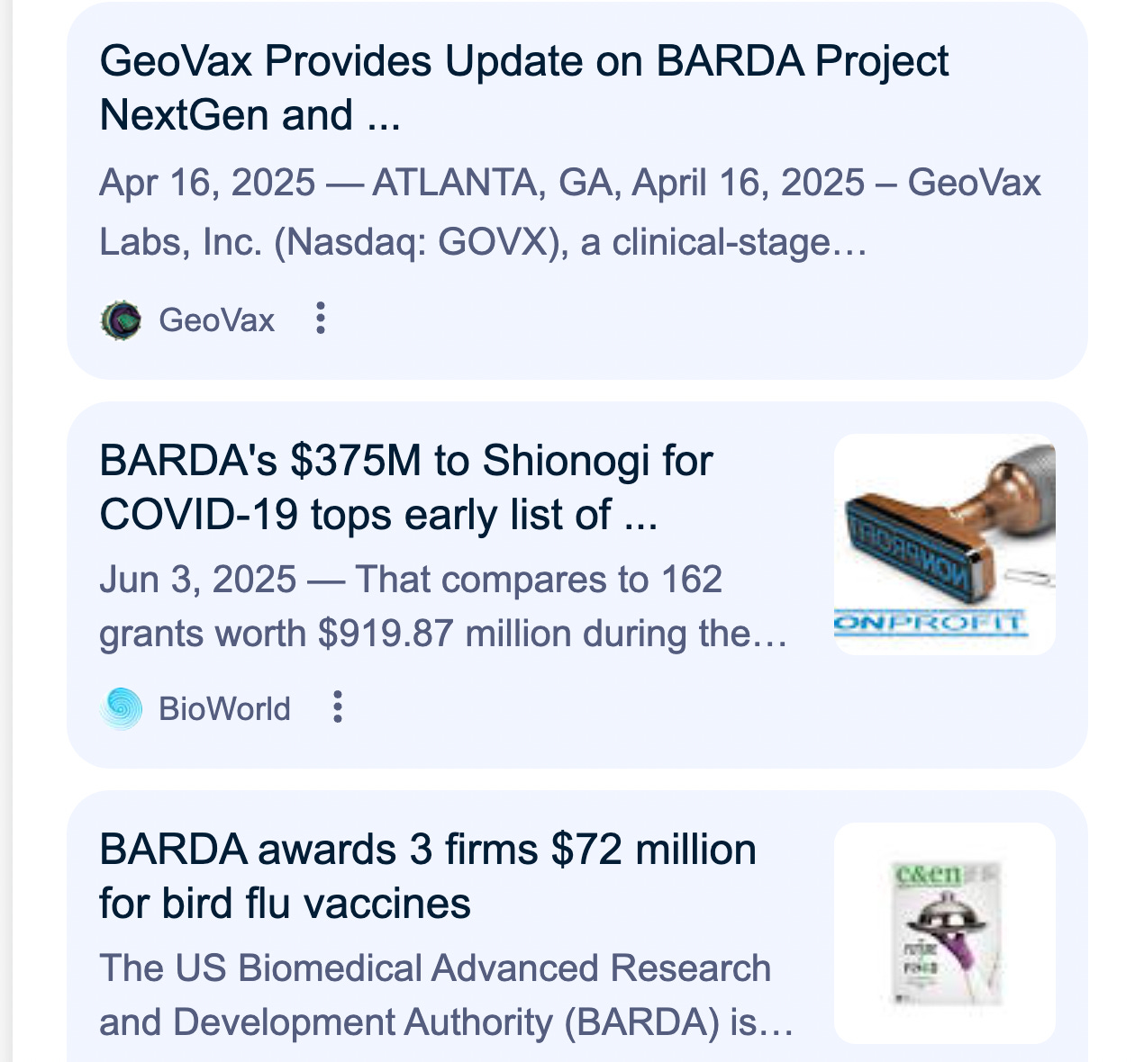Click the GeoVax favicon icon
Screen dimensions: 1144x1062
tap(121, 320)
